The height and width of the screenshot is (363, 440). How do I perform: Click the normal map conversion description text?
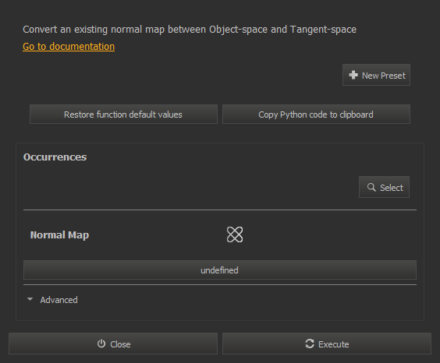190,30
